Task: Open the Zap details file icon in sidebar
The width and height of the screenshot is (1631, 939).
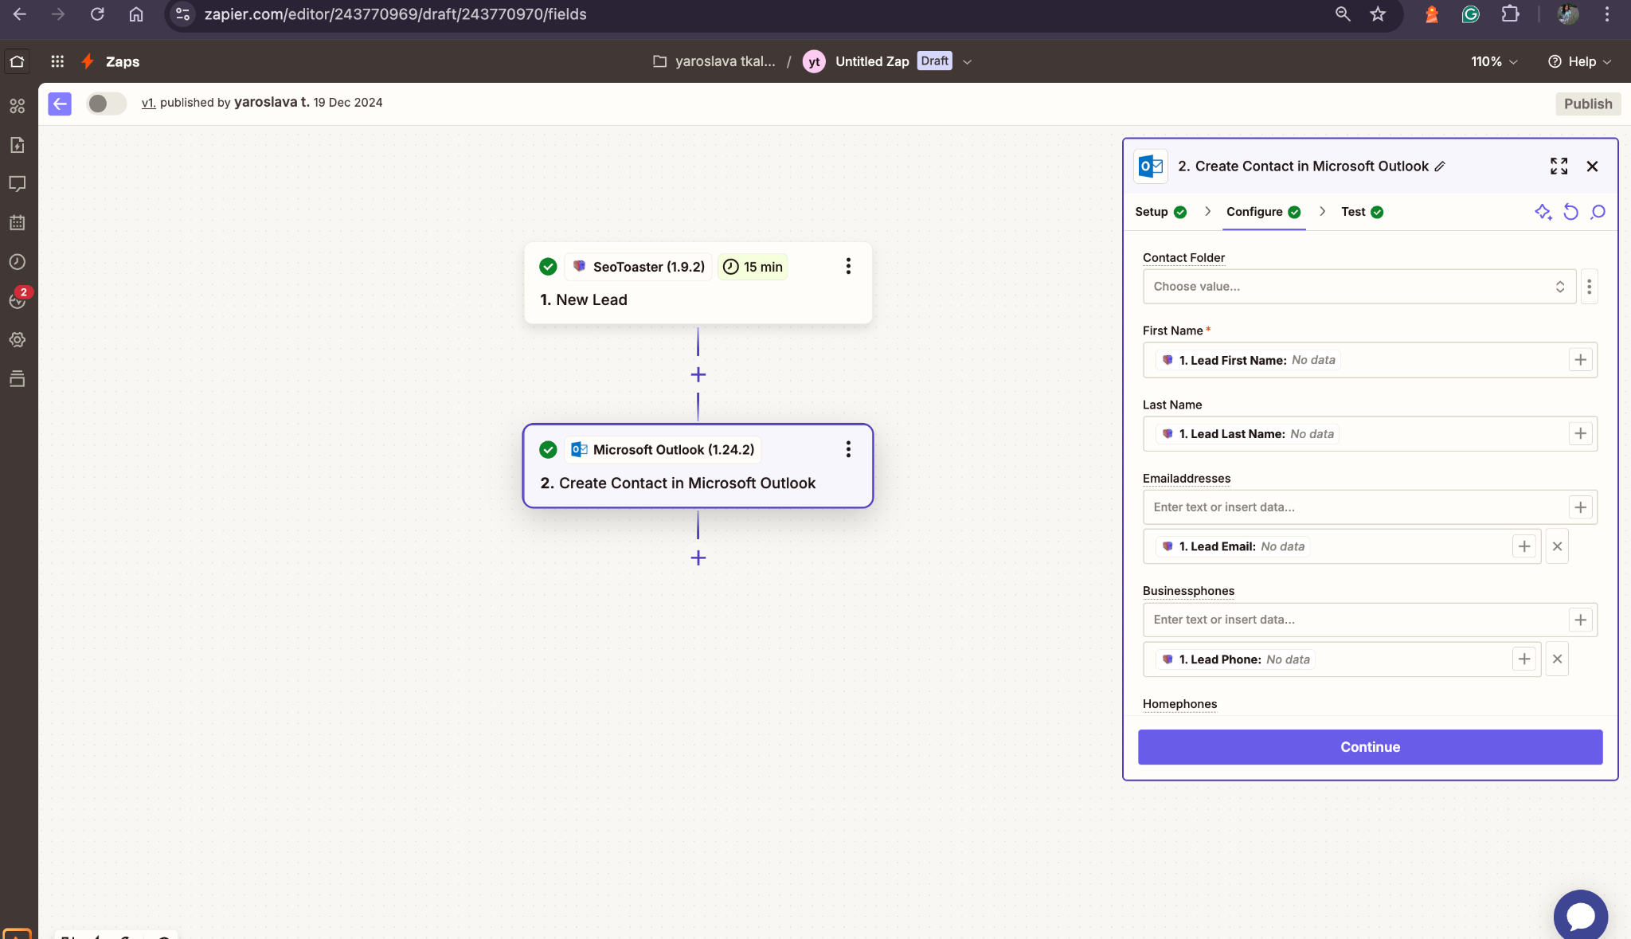Action: [x=18, y=145]
